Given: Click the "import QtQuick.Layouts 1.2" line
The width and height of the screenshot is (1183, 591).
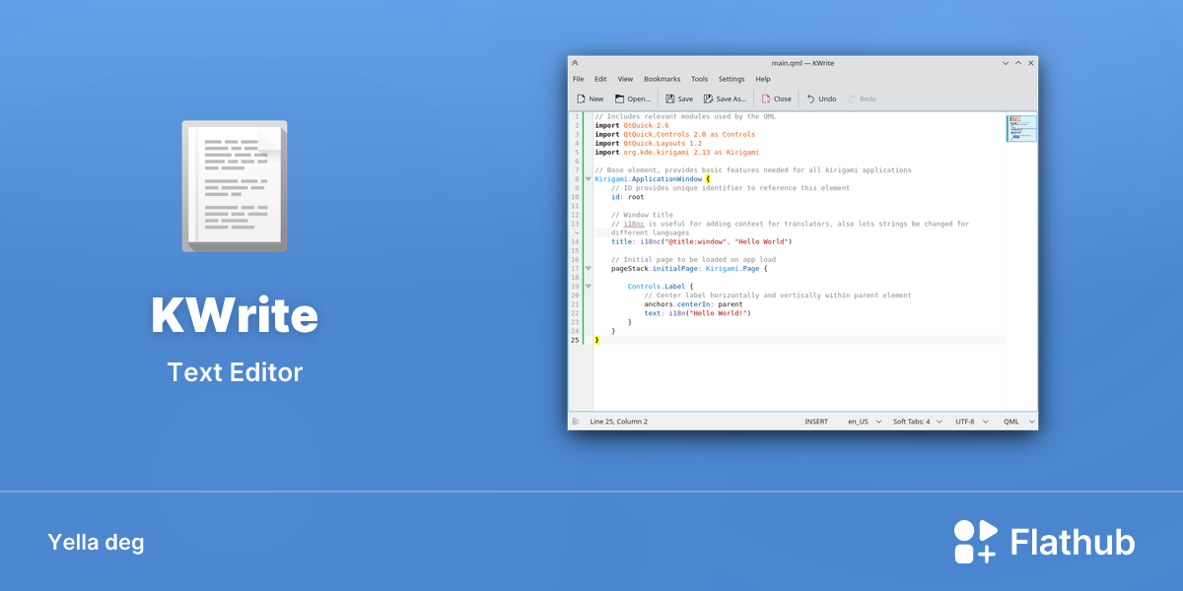Looking at the screenshot, I should tap(648, 143).
